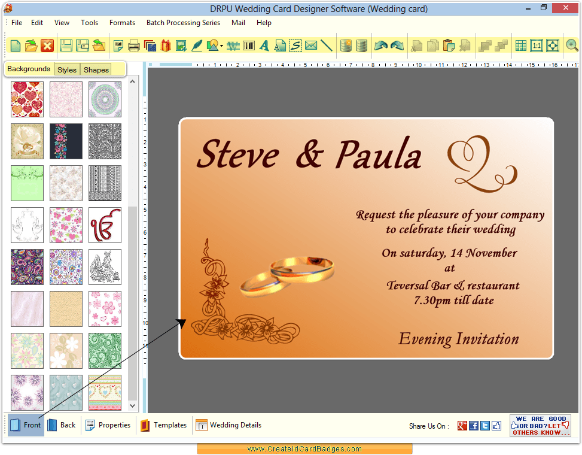Select the Line drawing tool

coord(326,45)
